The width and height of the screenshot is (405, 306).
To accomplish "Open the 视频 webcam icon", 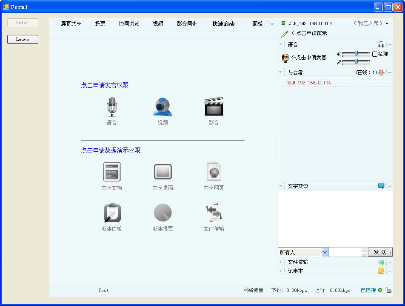I will click(163, 107).
